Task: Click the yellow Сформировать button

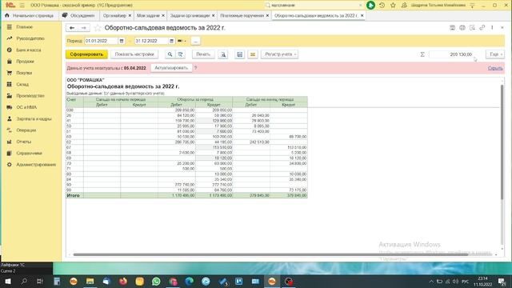Action: coord(86,54)
